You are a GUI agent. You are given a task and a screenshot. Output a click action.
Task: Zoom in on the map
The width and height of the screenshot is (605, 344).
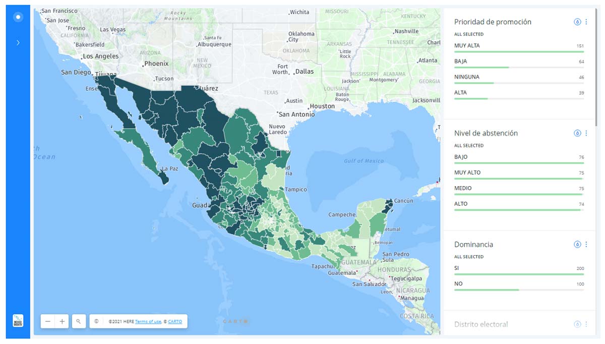tap(62, 321)
